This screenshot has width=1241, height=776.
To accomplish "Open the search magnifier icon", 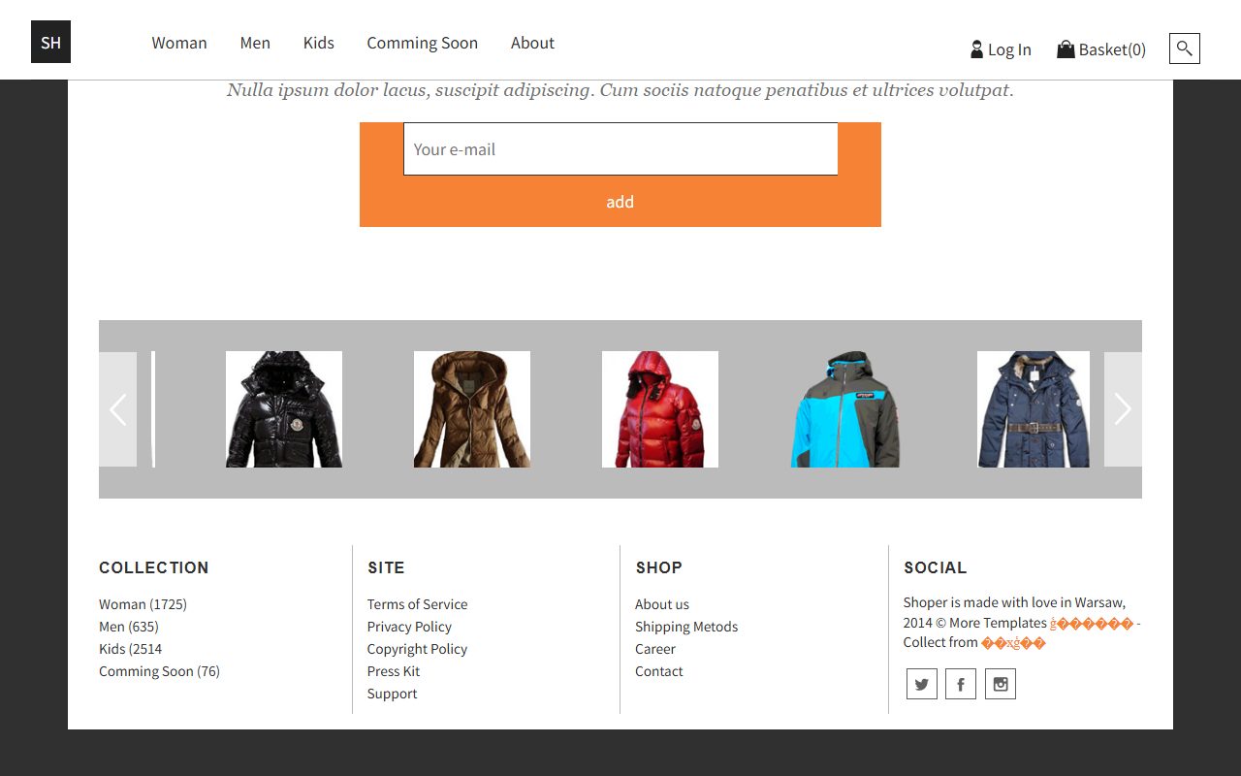I will 1185,48.
